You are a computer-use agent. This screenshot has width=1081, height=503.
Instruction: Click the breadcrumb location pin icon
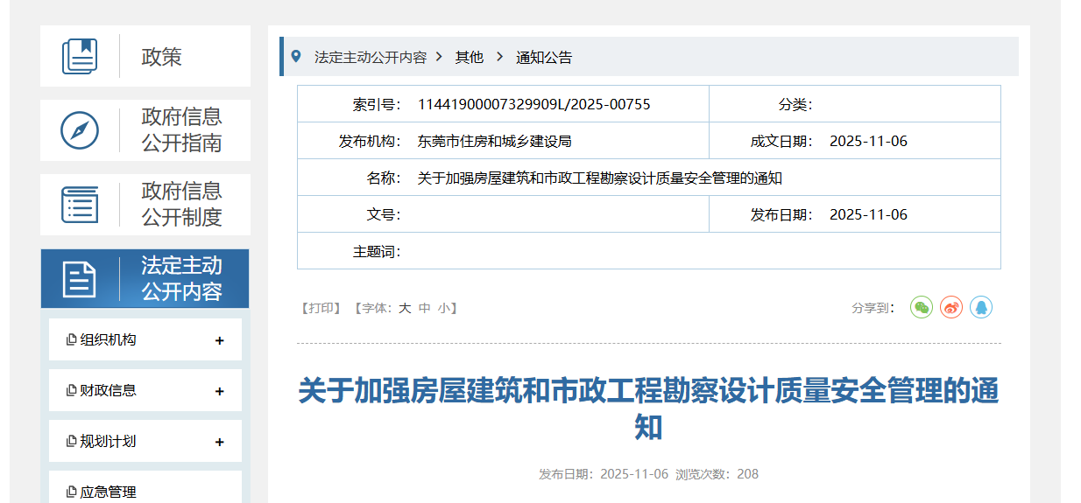pos(296,56)
